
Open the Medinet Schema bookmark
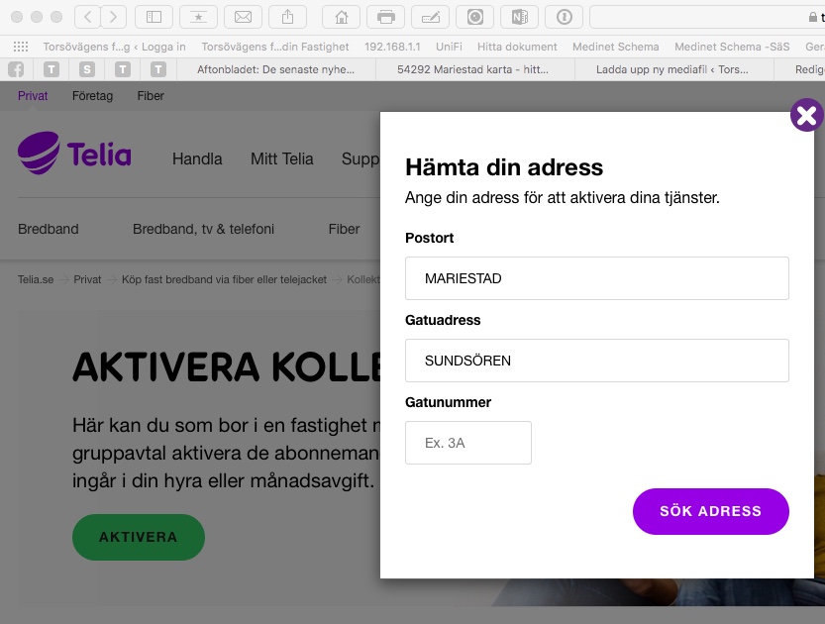(x=616, y=47)
